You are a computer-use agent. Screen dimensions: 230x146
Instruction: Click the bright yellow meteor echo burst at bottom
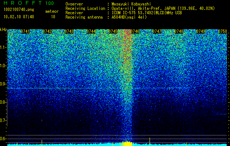127,144
